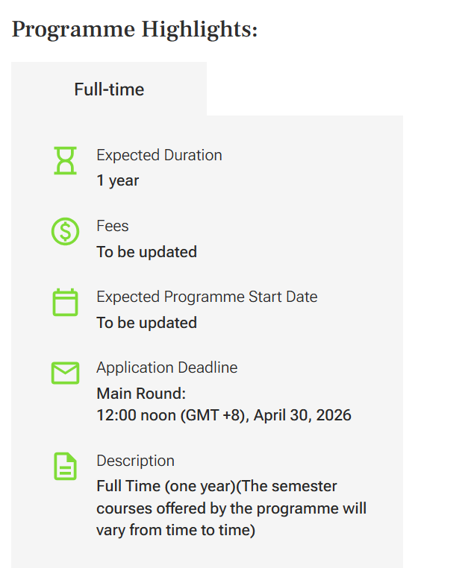Screen dimensions: 474x568
Task: Click Expected Programme Start Date label
Action: [207, 297]
